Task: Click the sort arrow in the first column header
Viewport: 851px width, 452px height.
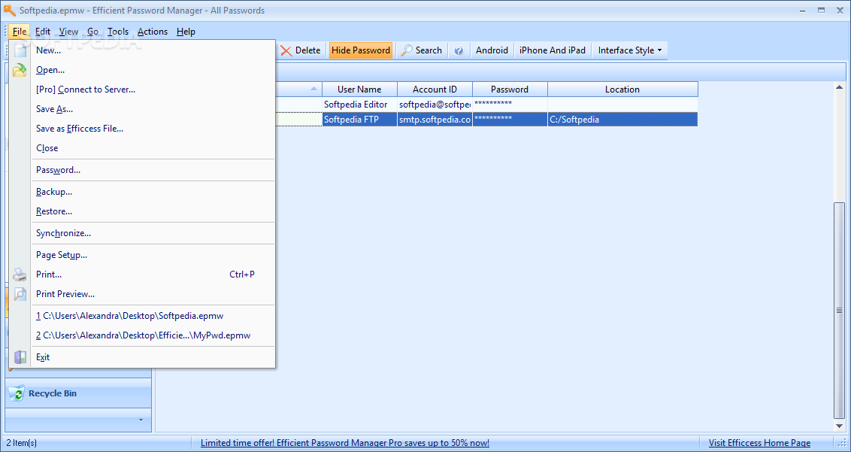Action: click(313, 89)
